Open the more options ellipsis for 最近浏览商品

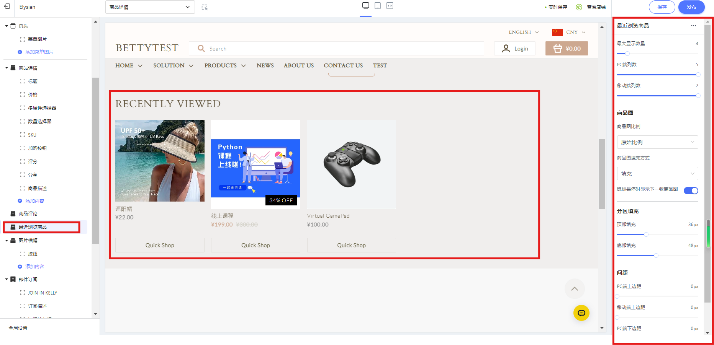693,26
